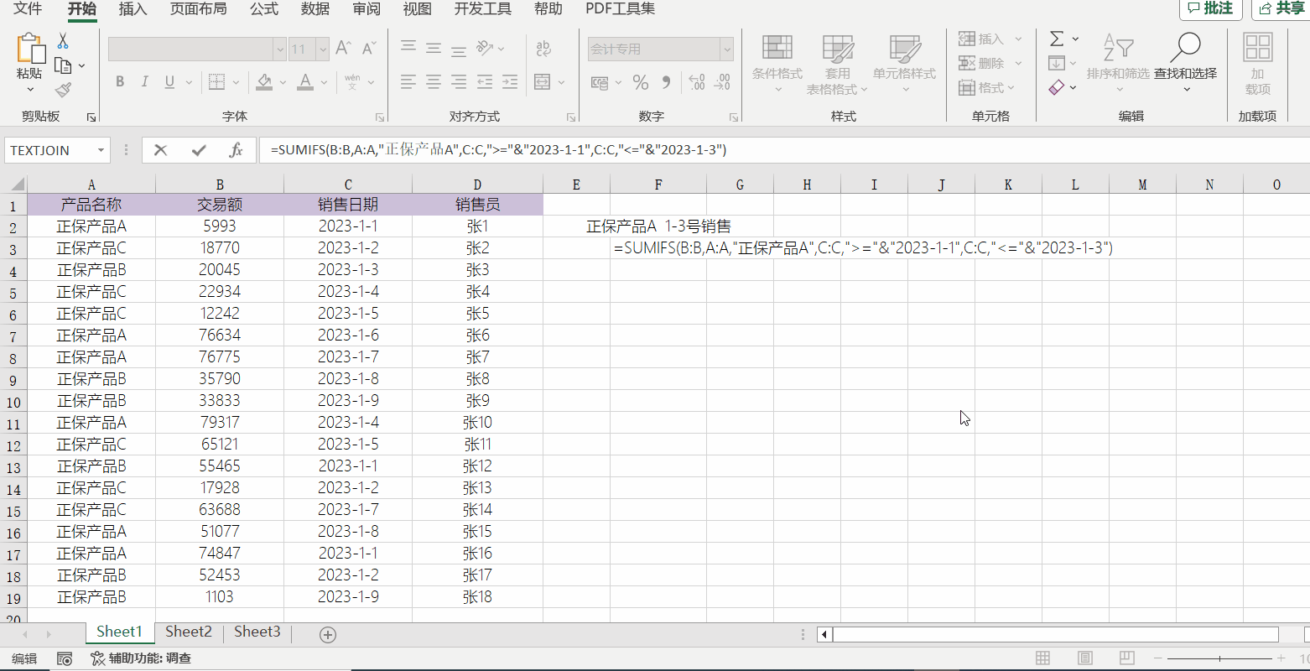Toggle italic formatting
The height and width of the screenshot is (671, 1310).
tap(143, 81)
